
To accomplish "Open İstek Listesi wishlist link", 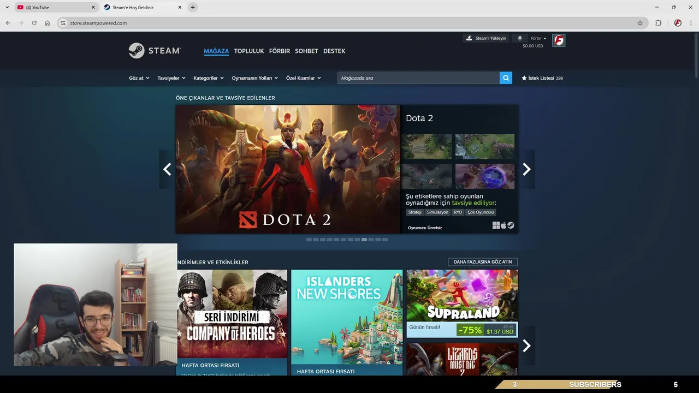I will coord(542,78).
